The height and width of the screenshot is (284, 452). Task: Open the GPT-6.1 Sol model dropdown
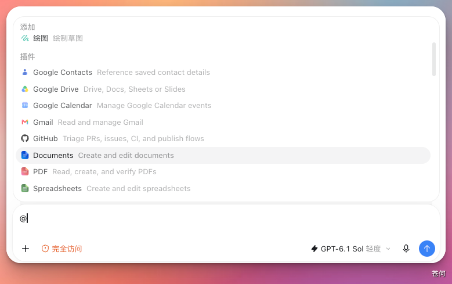coord(351,249)
